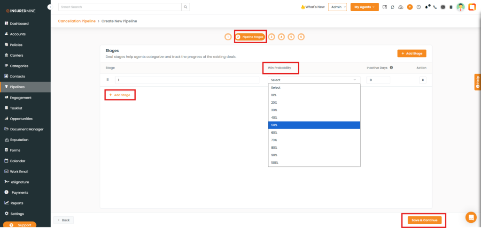Open notifications bell icon
The image size is (481, 228).
427,7
